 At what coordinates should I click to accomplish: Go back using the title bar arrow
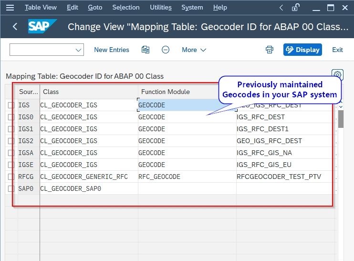pyautogui.click(x=15, y=27)
